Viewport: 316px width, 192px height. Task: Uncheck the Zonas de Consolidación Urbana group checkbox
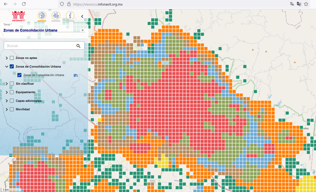tap(12, 66)
